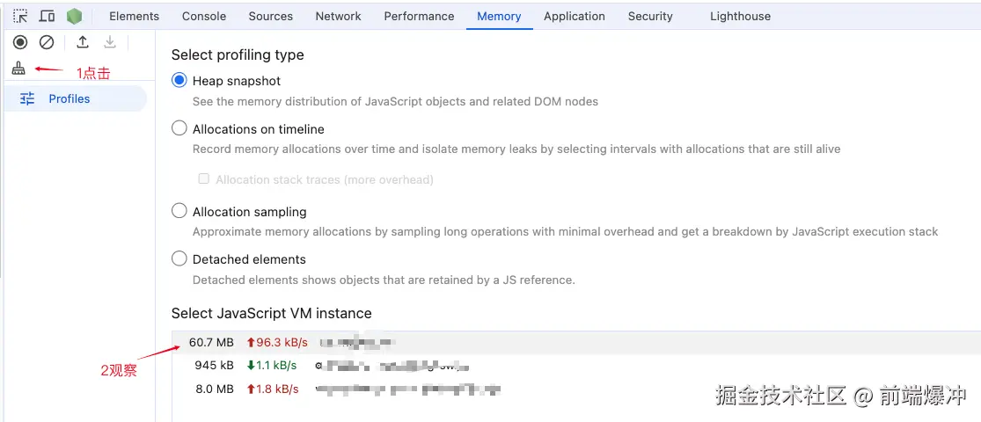Click the save profile download icon
This screenshot has height=422, width=981.
pyautogui.click(x=110, y=41)
